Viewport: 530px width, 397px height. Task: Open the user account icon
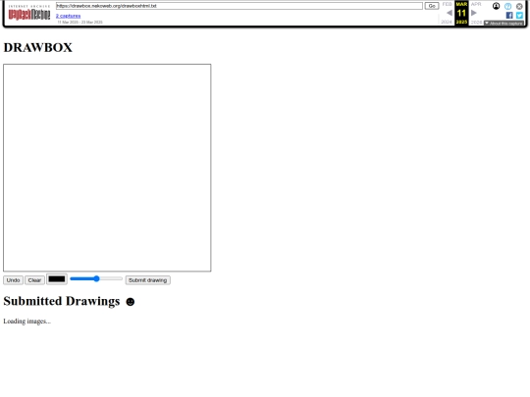tap(496, 6)
